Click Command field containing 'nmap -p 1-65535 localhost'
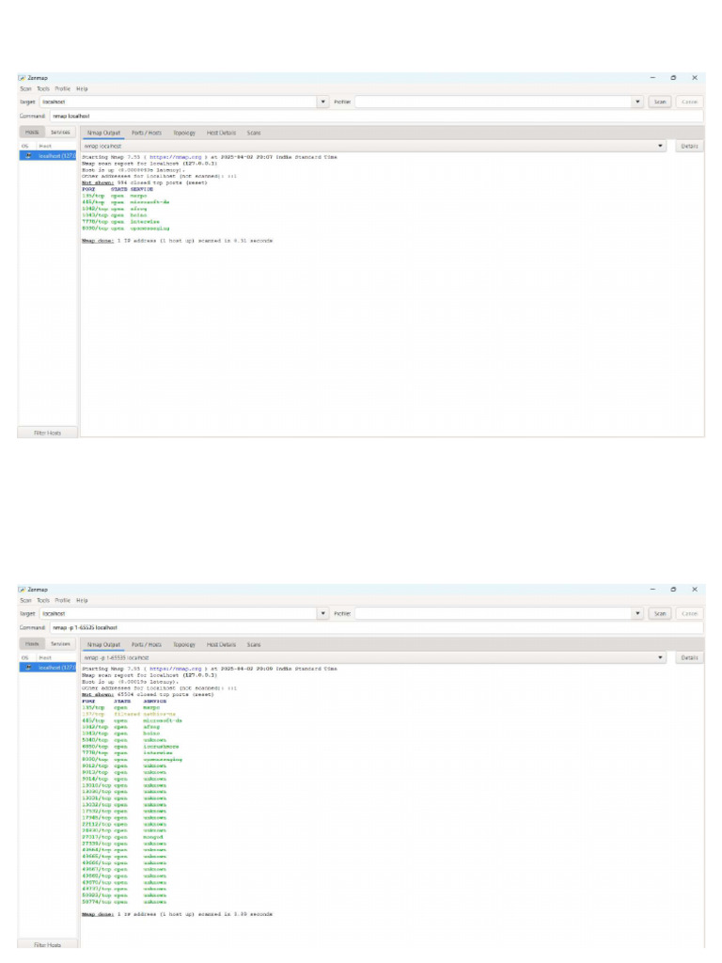The height and width of the screenshot is (963, 722). [376, 627]
